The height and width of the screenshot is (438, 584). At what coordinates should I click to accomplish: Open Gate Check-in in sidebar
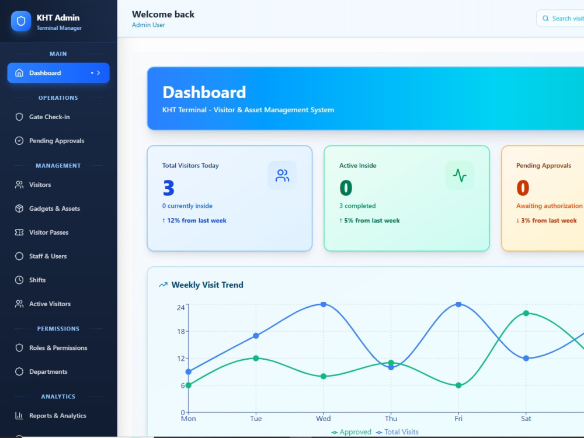click(x=58, y=117)
